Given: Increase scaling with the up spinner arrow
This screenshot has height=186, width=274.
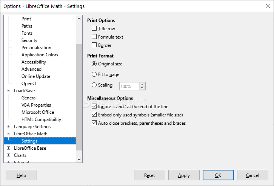Looking at the screenshot, I should click(x=142, y=85).
